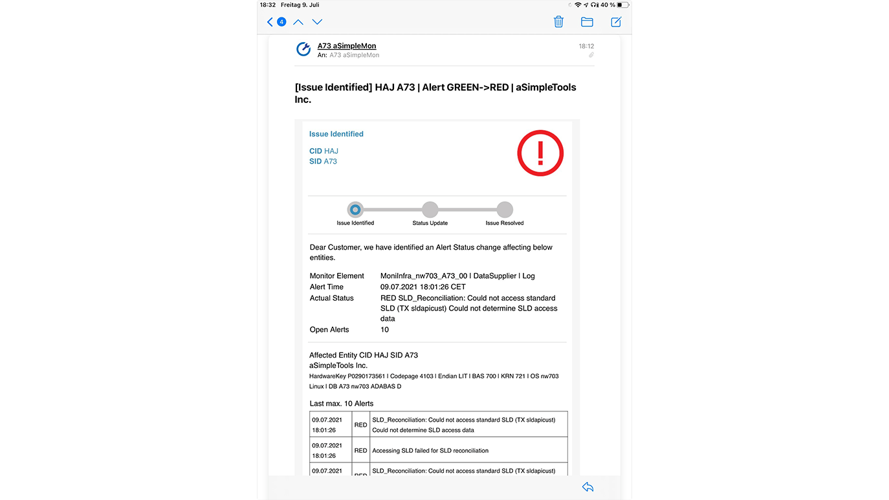Screen dimensions: 889x500
Task: Tap the Last max. 10 Alerts heading
Action: coord(342,404)
